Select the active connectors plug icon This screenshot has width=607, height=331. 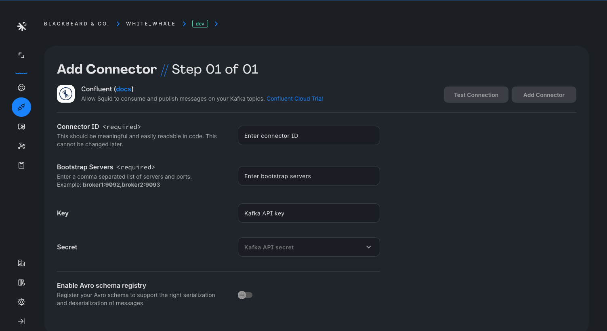(21, 107)
